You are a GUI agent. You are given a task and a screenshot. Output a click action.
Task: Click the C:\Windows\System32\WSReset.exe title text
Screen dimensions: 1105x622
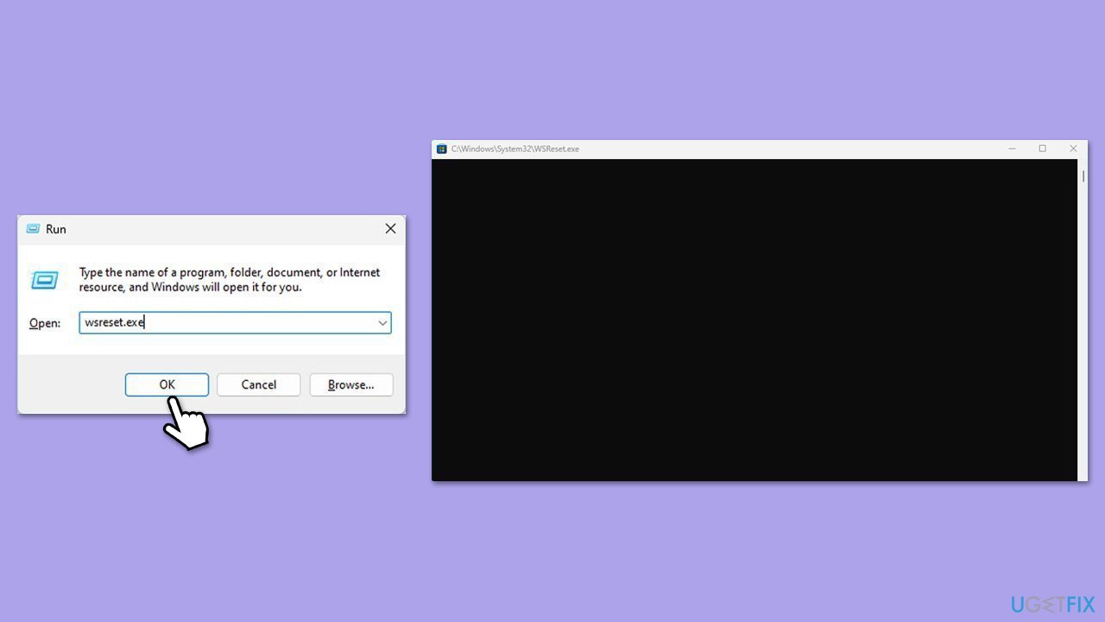coord(515,149)
